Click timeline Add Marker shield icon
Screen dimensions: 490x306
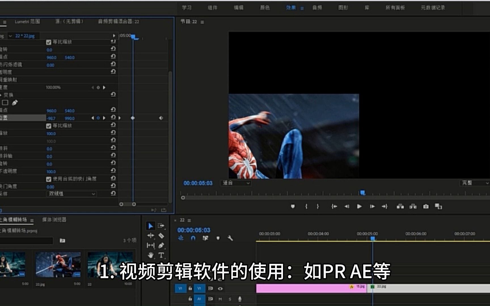218,238
